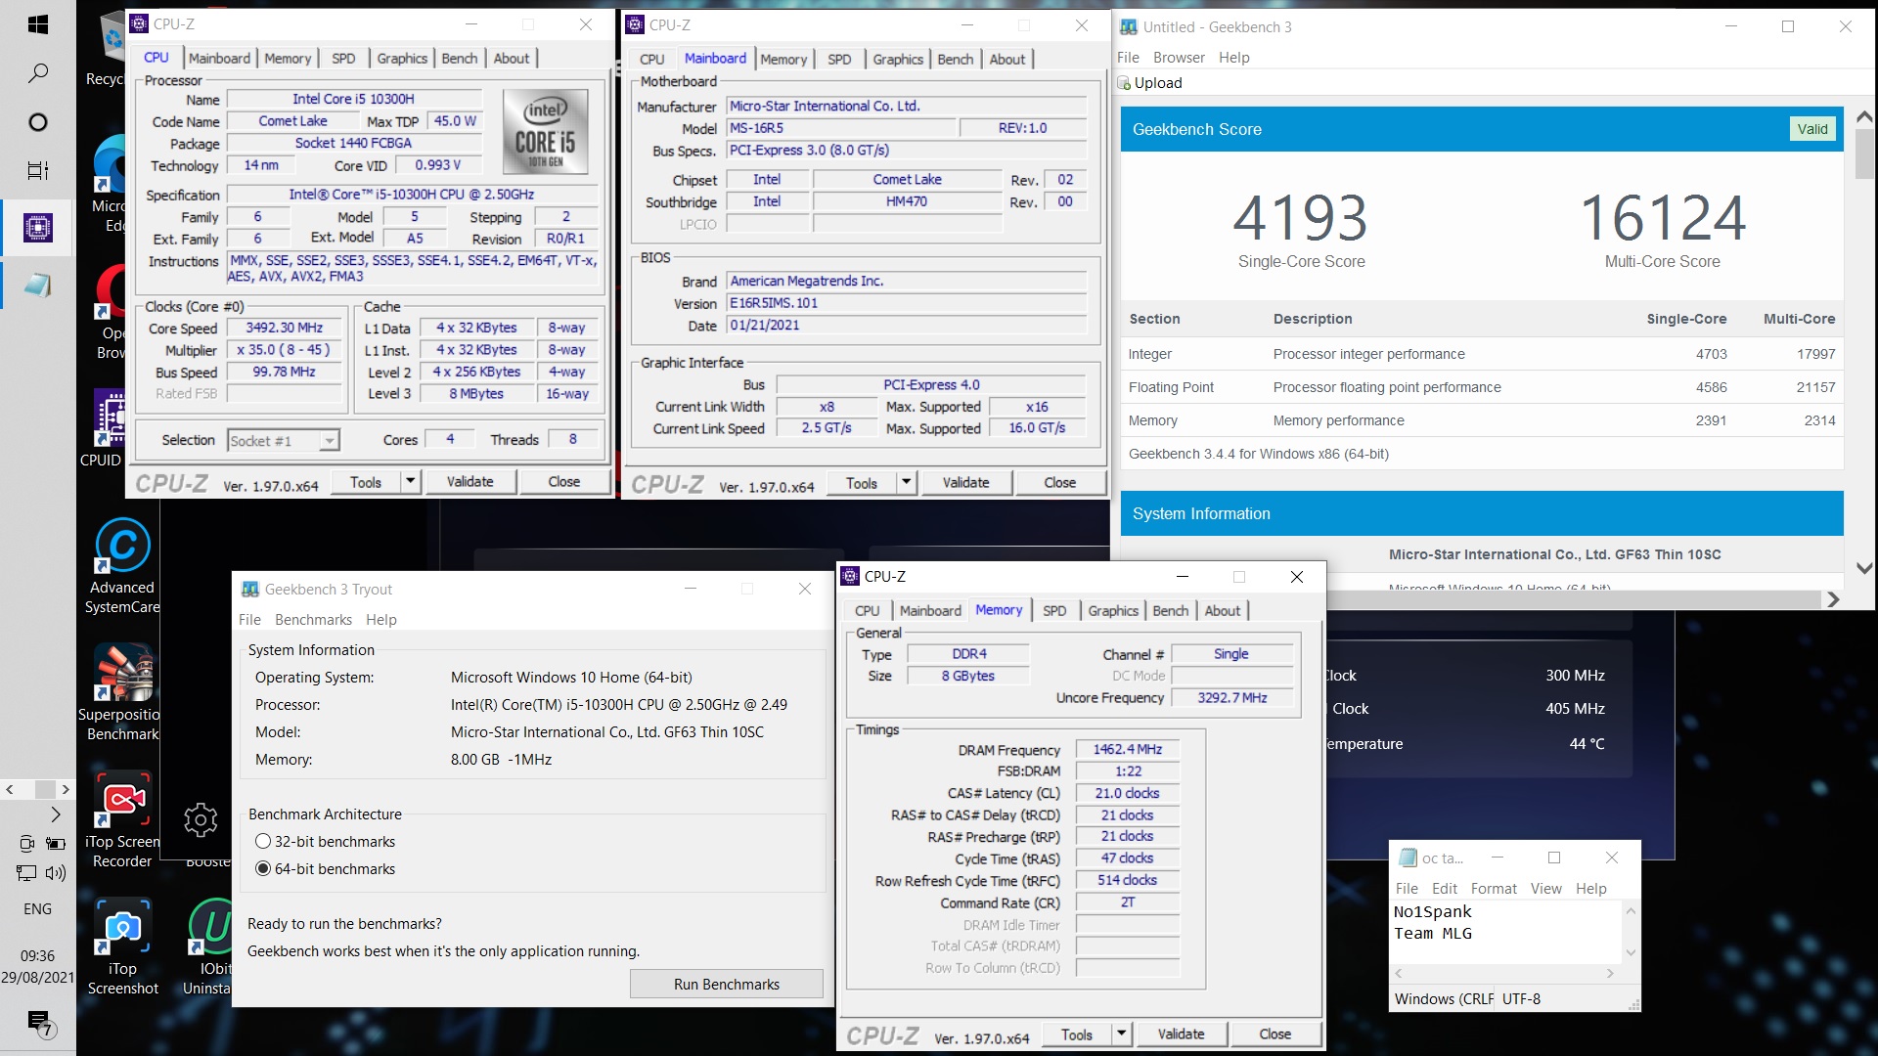Click Geekbench horizontal scrollbar right arrow
Screen dimensions: 1878x1056
[x=1834, y=599]
